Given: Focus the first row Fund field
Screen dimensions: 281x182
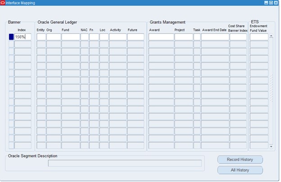Looking at the screenshot, I should tap(70, 37).
